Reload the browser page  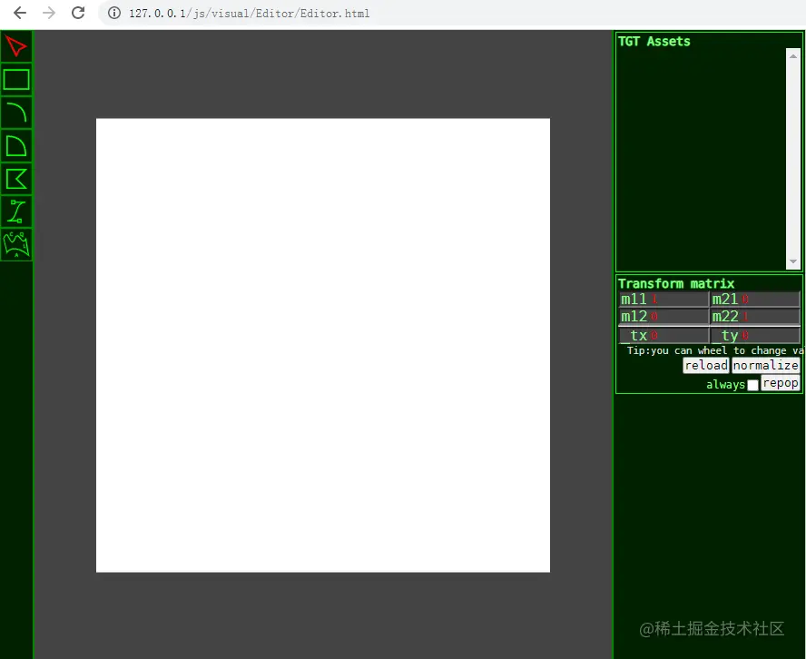tap(78, 13)
